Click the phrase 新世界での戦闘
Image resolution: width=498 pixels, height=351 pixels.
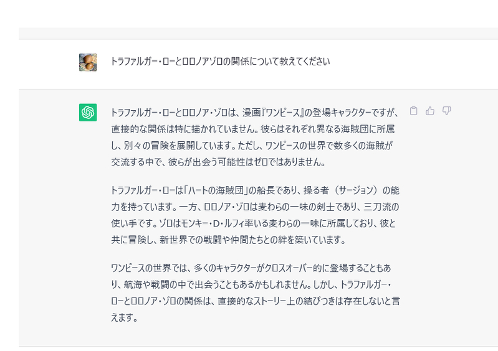[187, 239]
